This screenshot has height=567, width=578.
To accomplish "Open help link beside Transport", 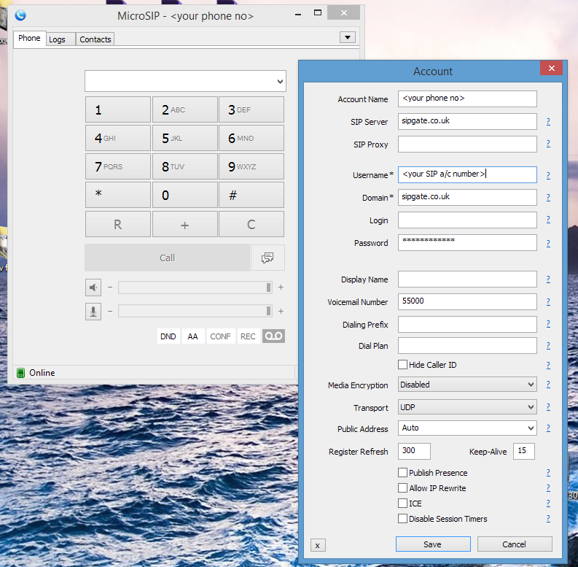I will [x=548, y=406].
